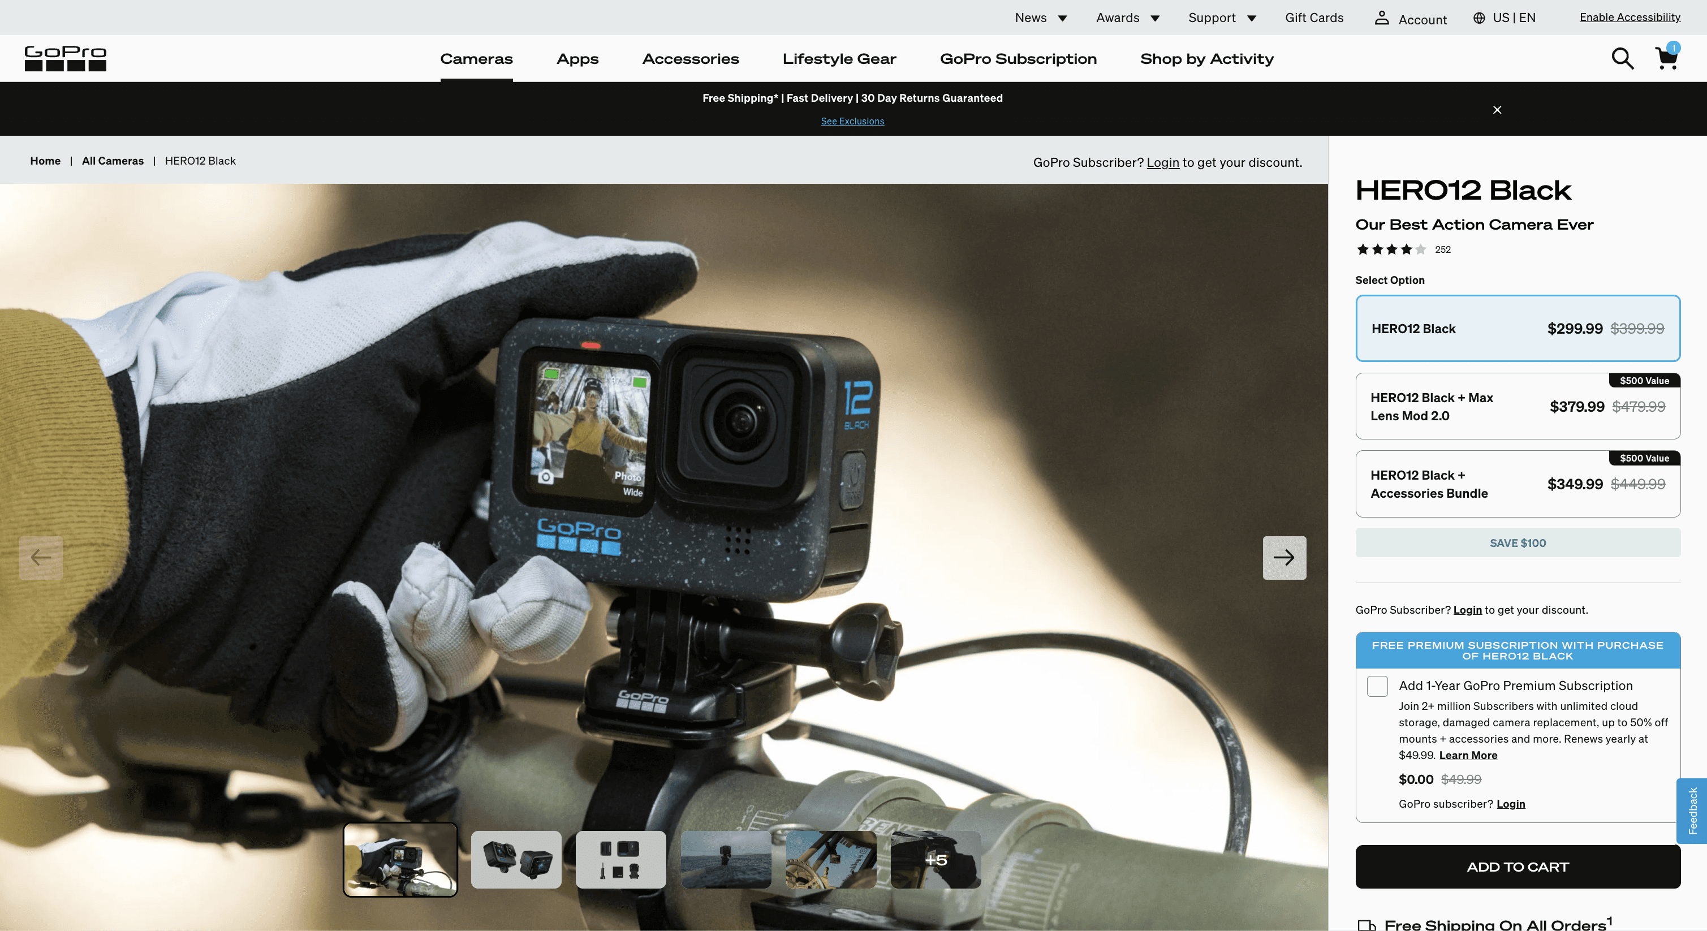Screen dimensions: 1707x931
Task: Click the shipping truck icon
Action: (1367, 925)
